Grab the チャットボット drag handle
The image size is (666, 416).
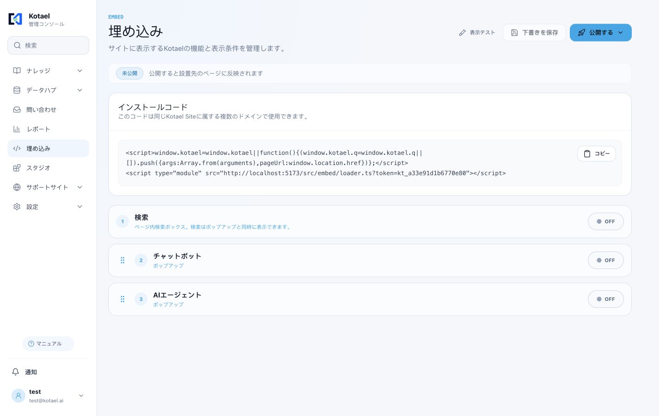(123, 260)
